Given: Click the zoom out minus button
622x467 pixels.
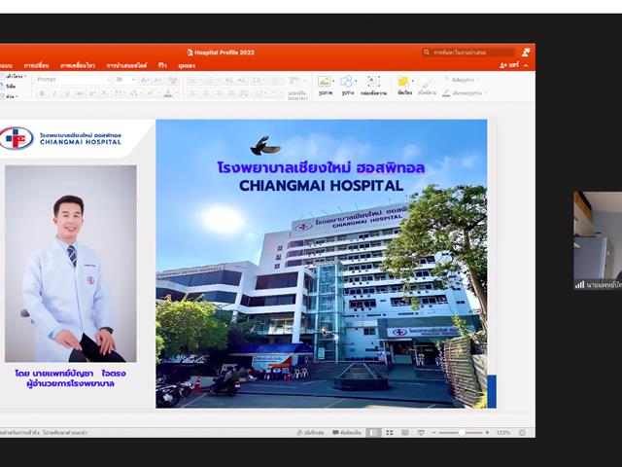Looking at the screenshot, I should (x=433, y=432).
